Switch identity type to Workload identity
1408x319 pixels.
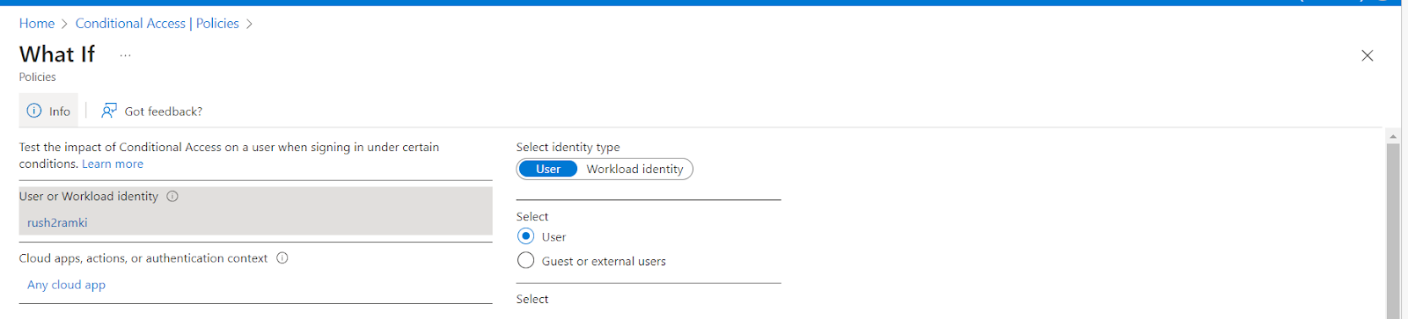point(635,169)
